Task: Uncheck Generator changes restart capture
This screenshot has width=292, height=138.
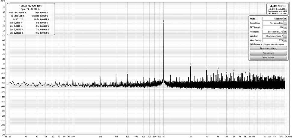Action: click(252, 44)
